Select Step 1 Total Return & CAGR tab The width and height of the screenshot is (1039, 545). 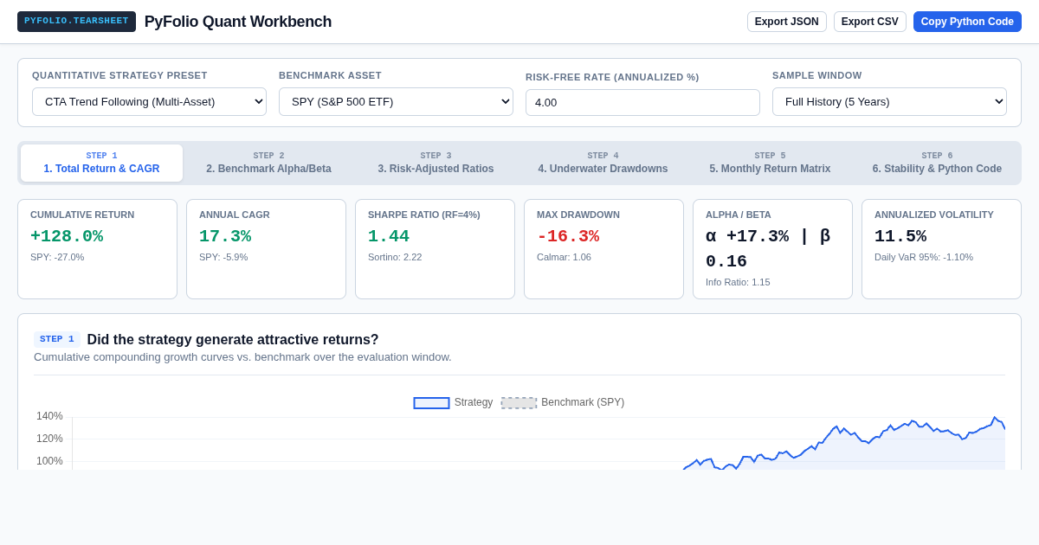pos(102,163)
